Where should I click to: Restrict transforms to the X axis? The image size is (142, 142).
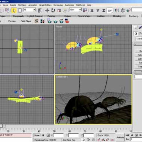point(92,11)
